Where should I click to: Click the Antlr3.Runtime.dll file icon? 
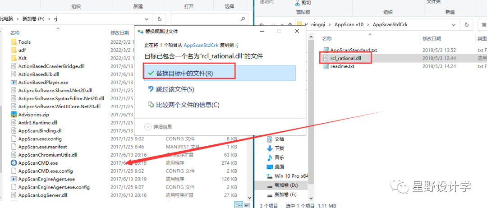pyautogui.click(x=14, y=123)
